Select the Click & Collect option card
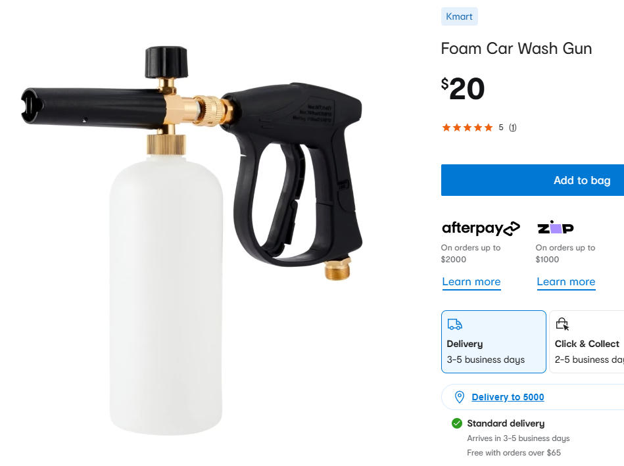Viewport: 624px width, 466px height. click(587, 342)
